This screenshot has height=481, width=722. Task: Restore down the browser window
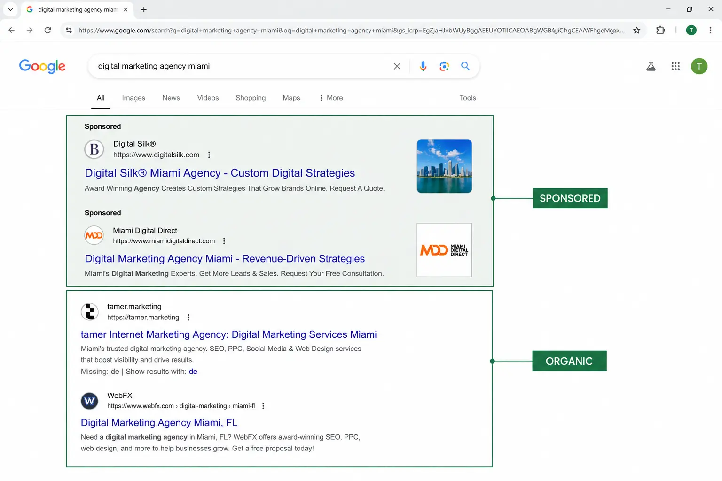click(x=689, y=9)
